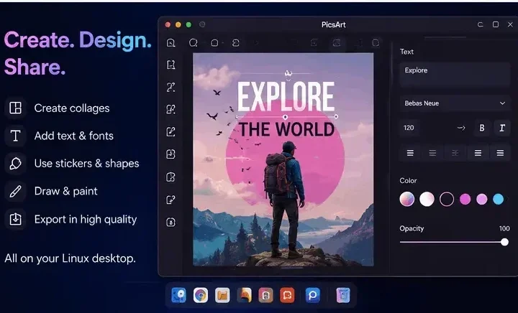
Task: Click the Opacity slider handle
Action: (504, 242)
